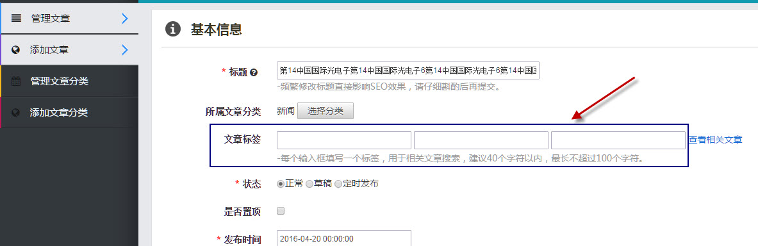Click the 发布时间 date field
This screenshot has width=758, height=246.
tap(343, 238)
